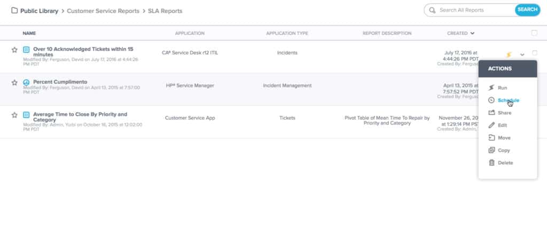The image size is (547, 229).
Task: Collapse the actions chevron on the first row
Action: [x=522, y=54]
